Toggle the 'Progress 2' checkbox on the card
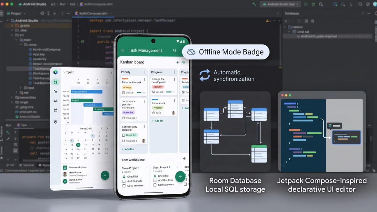 123,141
